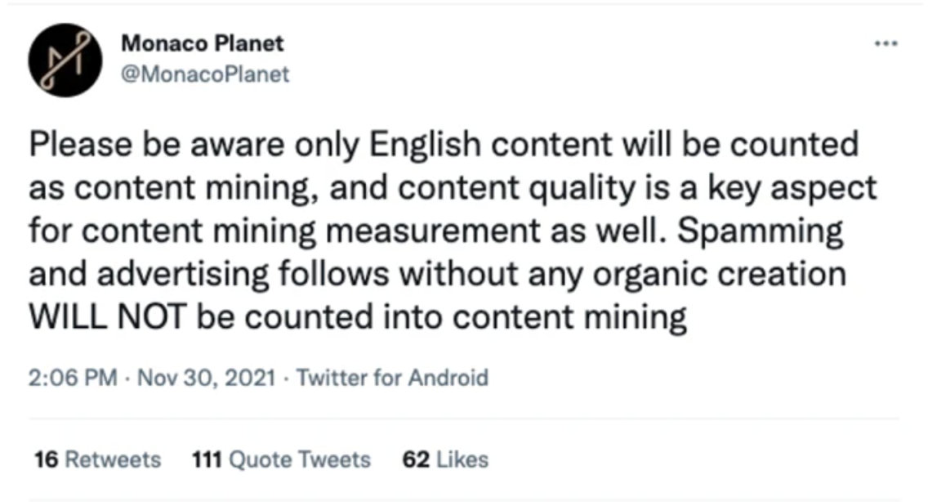This screenshot has height=502, width=928.
Task: Click the words 'WILL NOT' in the tweet
Action: pyautogui.click(x=108, y=316)
